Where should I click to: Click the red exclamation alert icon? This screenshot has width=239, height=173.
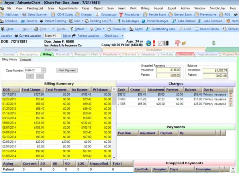pos(154,43)
